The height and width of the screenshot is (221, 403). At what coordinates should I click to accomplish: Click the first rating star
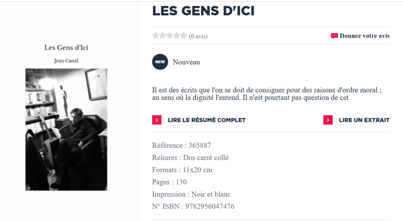(x=156, y=36)
